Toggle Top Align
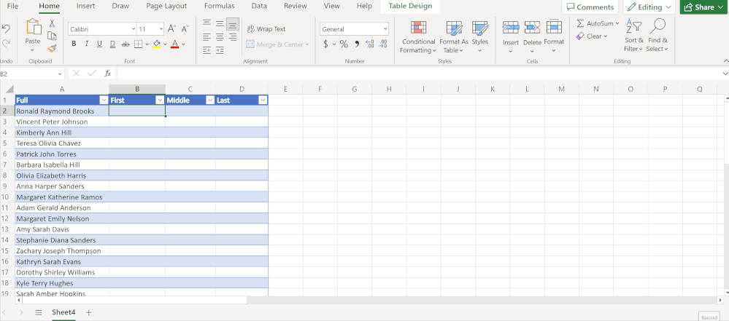Screen dimensions: 729x321 point(207,23)
